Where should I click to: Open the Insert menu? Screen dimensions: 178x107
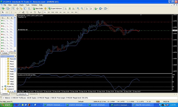(15, 5)
